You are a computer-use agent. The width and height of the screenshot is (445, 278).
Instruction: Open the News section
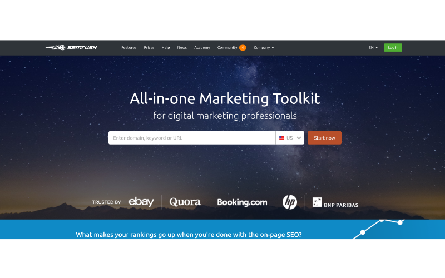coord(182,48)
